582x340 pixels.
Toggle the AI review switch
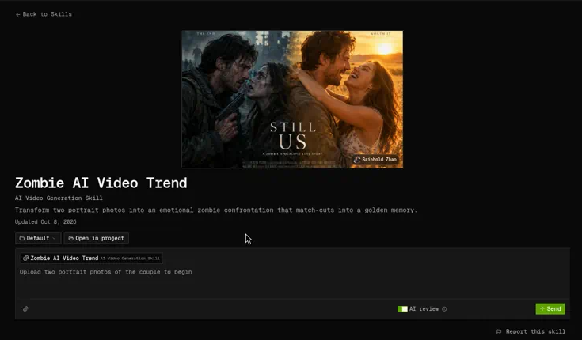click(x=402, y=309)
